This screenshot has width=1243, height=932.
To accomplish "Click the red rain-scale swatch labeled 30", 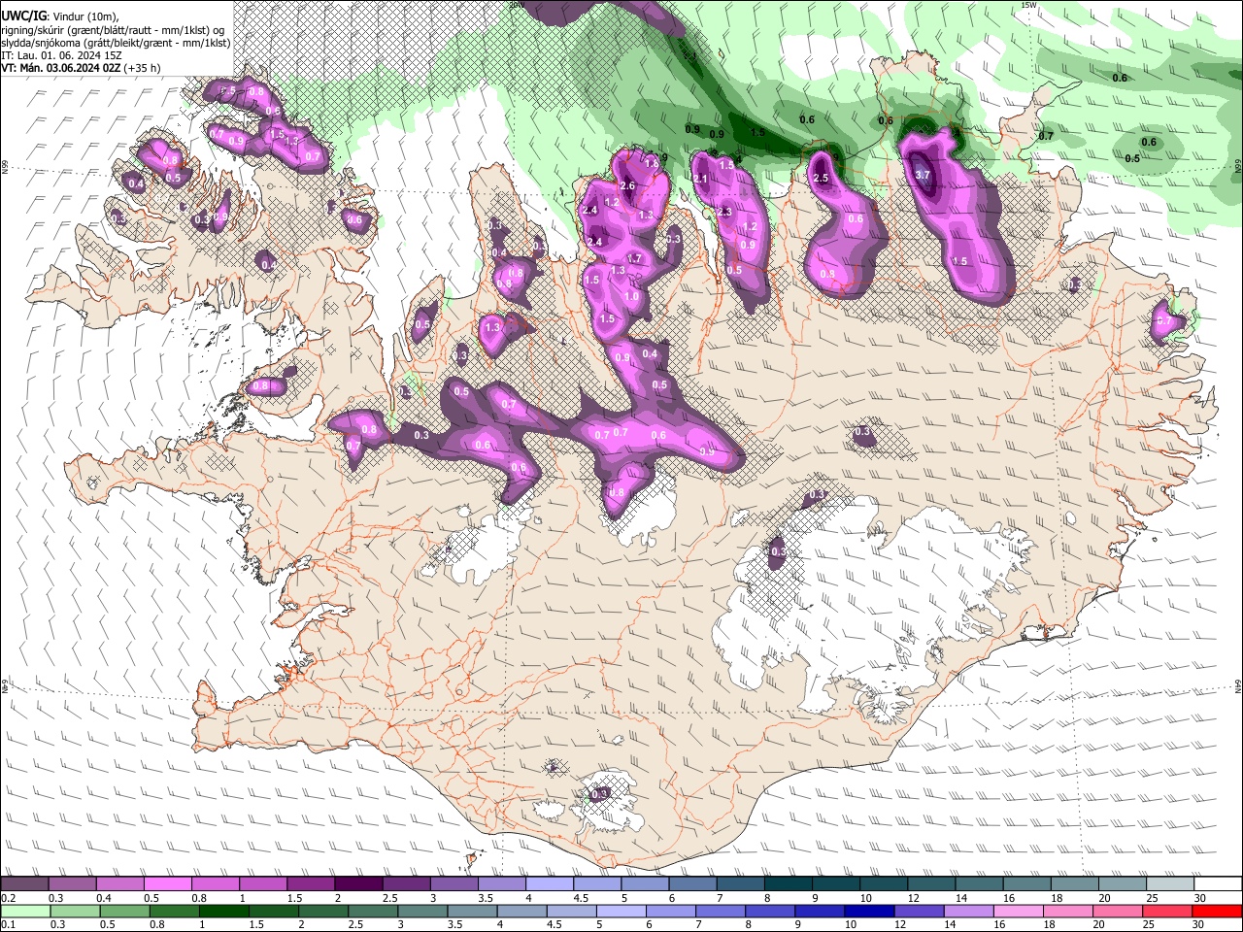I will coord(1216,911).
